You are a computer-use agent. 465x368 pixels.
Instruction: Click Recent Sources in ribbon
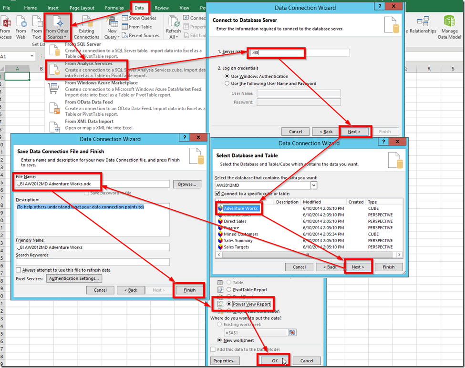[141, 36]
